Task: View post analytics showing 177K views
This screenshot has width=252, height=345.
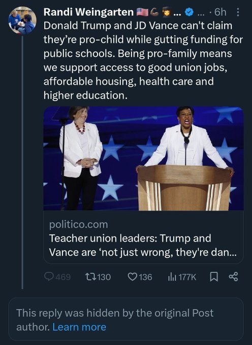Action: [182, 277]
